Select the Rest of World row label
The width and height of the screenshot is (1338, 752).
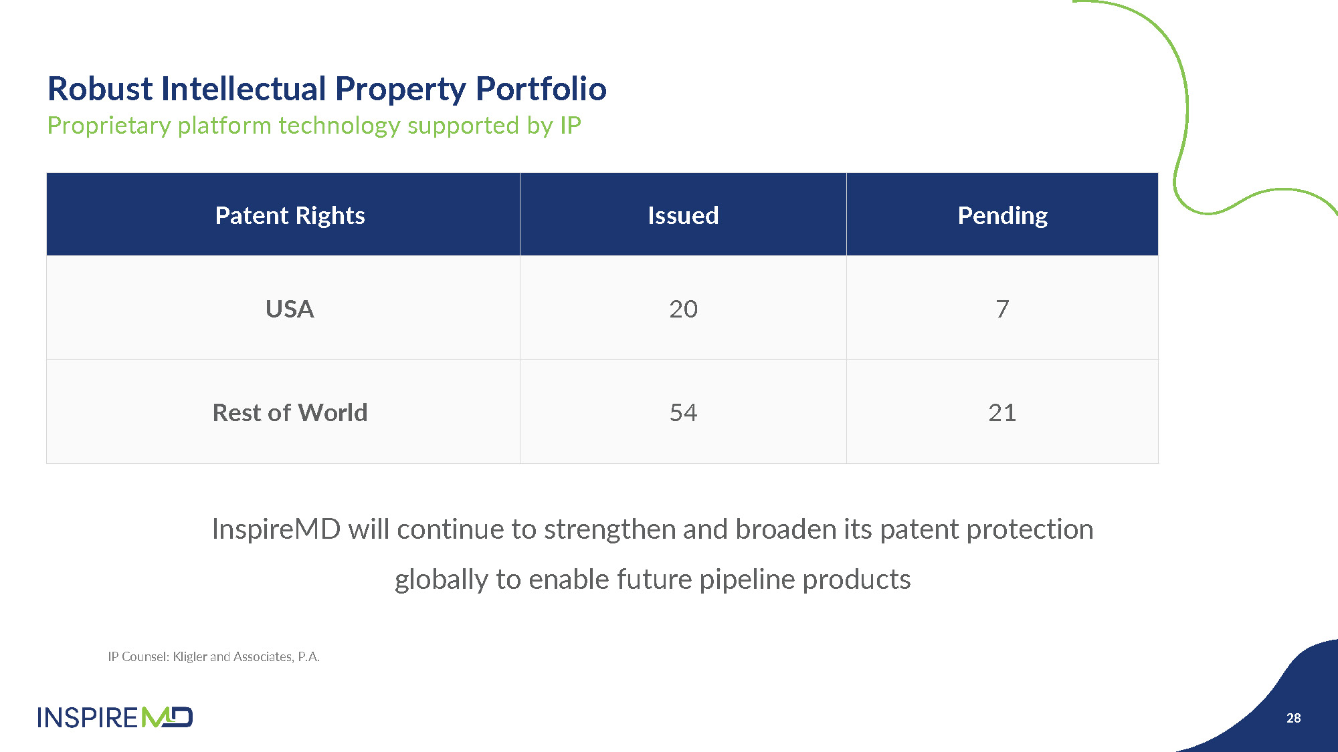(x=290, y=412)
